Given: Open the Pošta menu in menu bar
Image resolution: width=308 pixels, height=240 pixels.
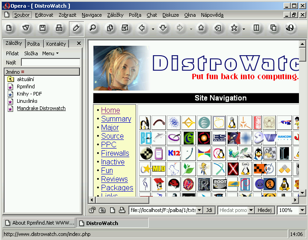Looking at the screenshot, I should (x=135, y=15).
